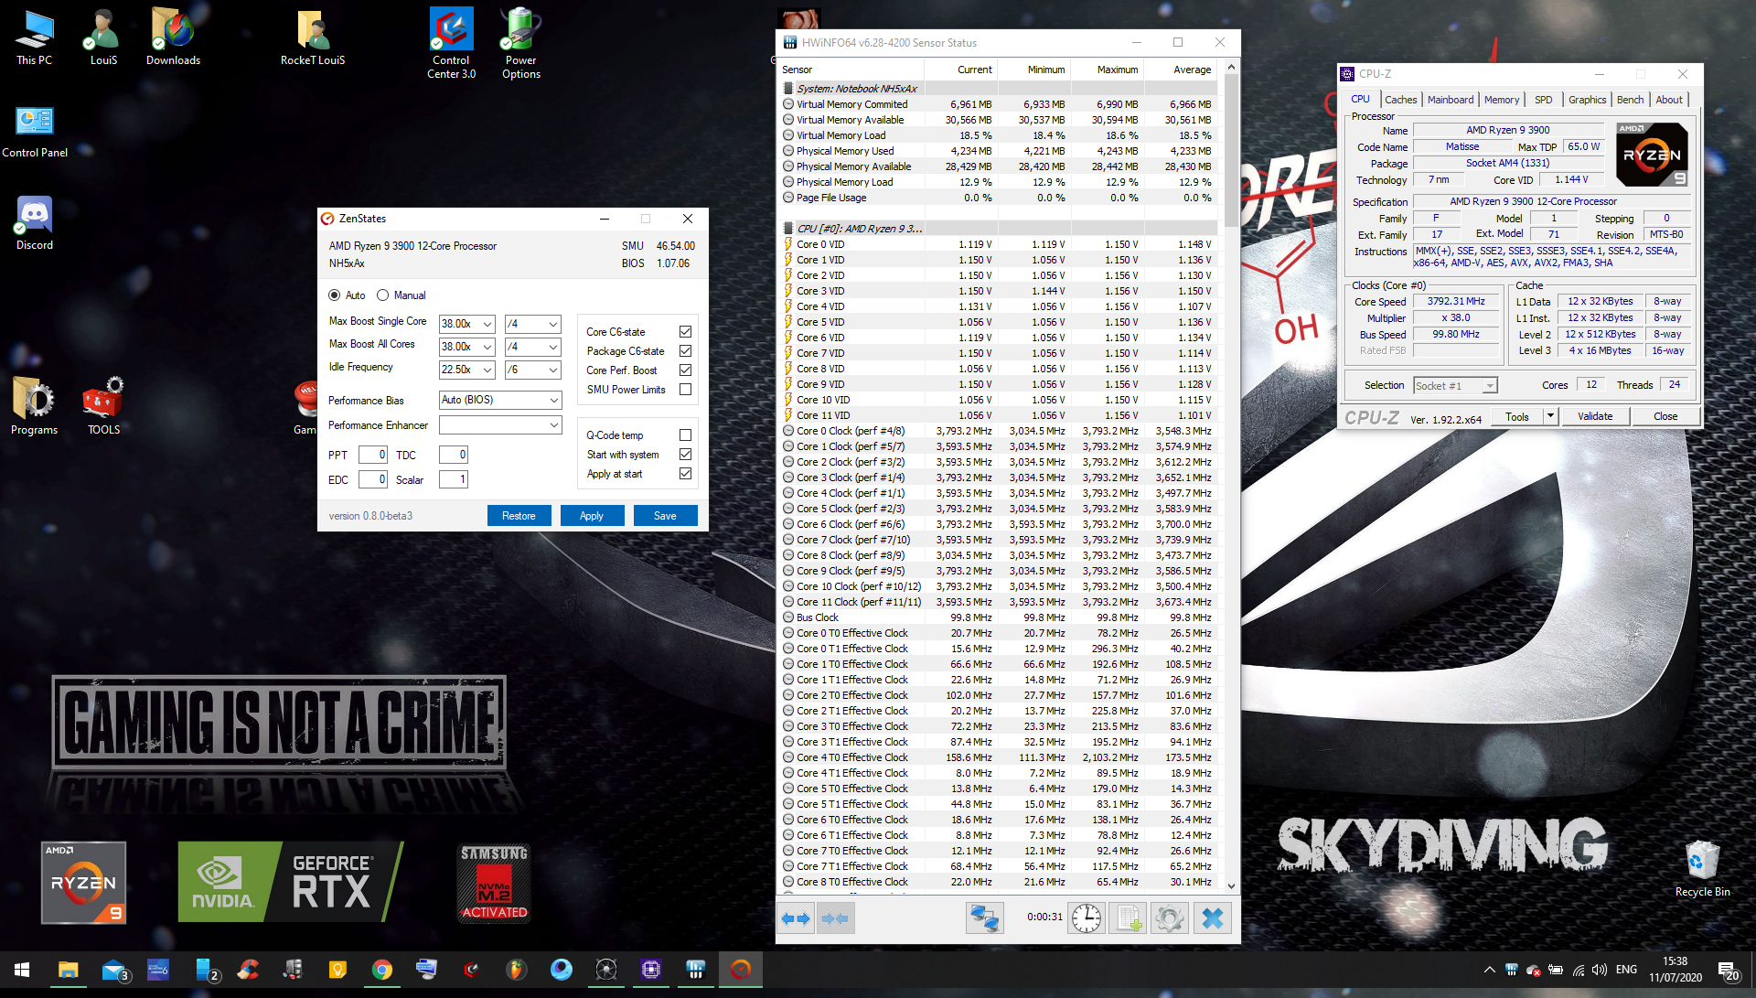Switch to CPU-Z Caches tab
This screenshot has width=1756, height=998.
tap(1400, 100)
